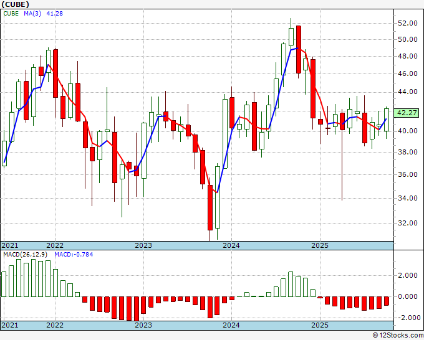Click the 52.00 price axis label

(407, 23)
